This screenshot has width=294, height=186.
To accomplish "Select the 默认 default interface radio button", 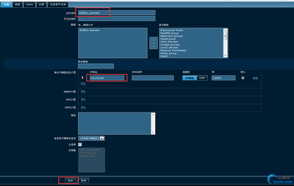I will (x=243, y=78).
